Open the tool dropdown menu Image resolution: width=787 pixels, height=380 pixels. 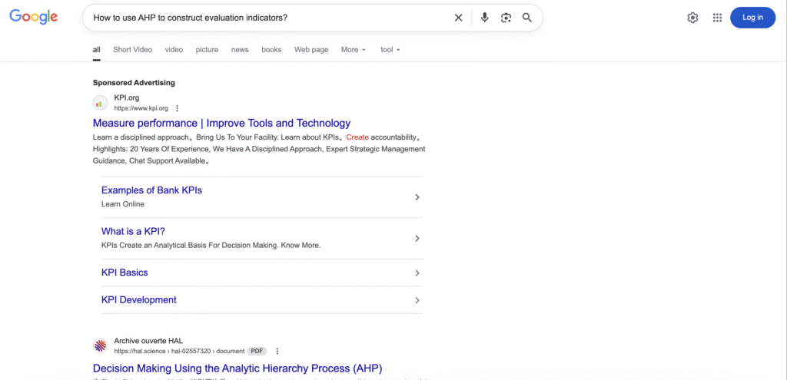tap(390, 50)
